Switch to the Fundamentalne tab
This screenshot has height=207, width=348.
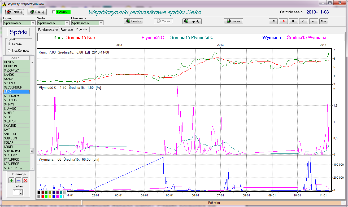(48, 30)
